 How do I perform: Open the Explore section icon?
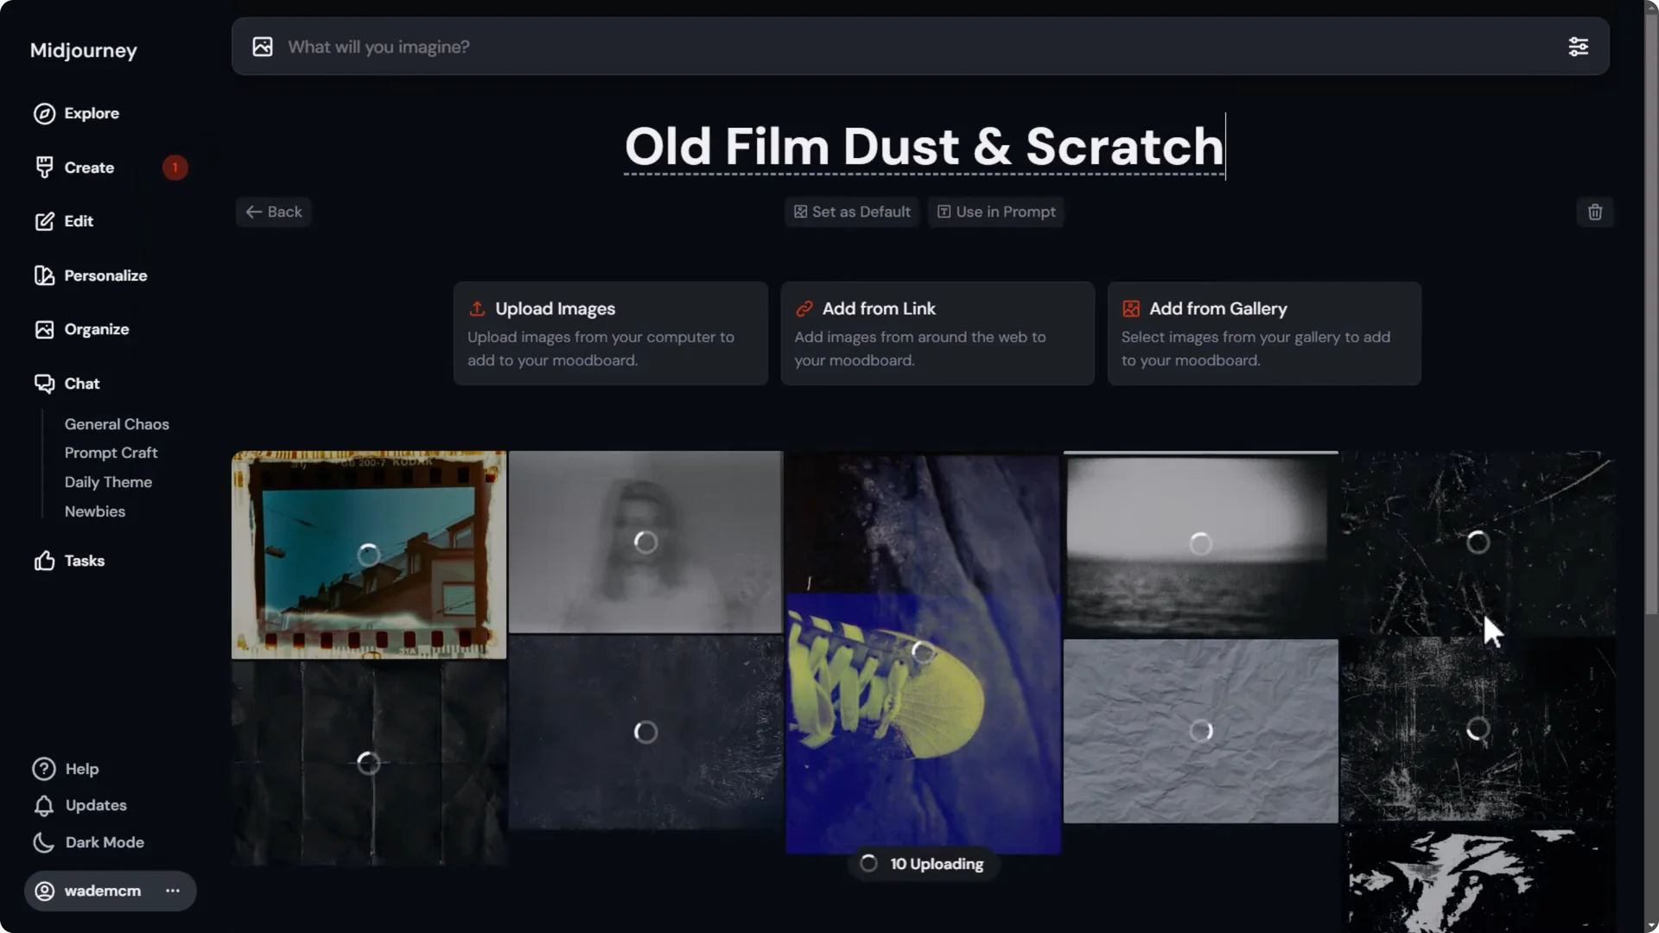(x=44, y=113)
